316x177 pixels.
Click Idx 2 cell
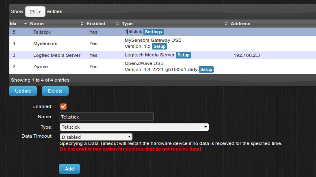tap(14, 67)
